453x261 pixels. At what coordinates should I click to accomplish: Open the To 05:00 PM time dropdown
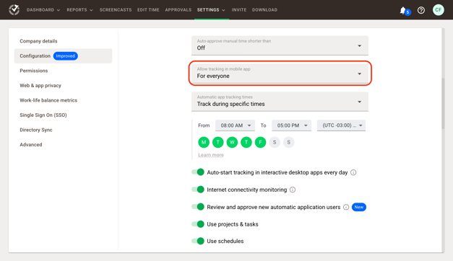point(291,125)
